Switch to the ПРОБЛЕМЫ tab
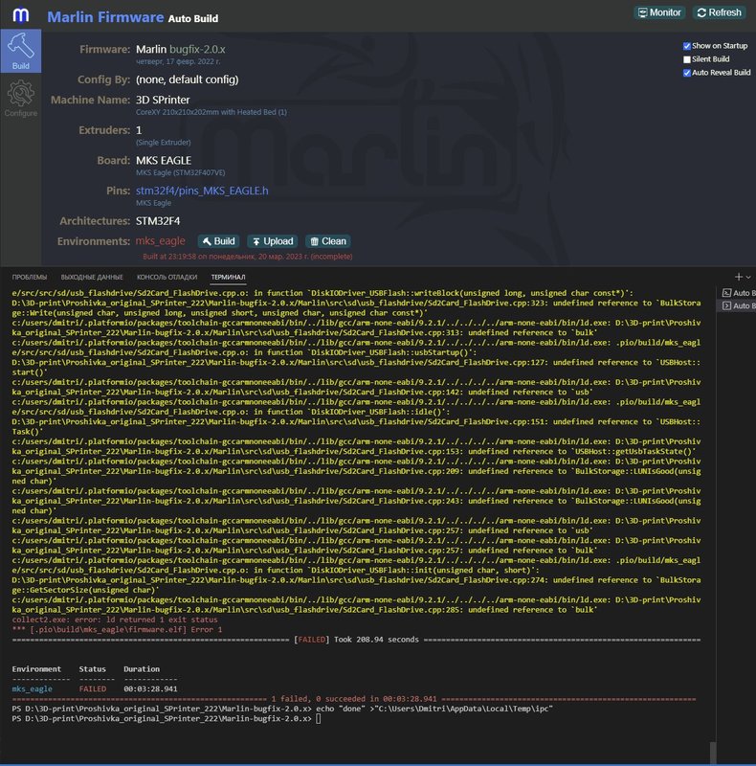This screenshot has width=756, height=766. (x=30, y=277)
